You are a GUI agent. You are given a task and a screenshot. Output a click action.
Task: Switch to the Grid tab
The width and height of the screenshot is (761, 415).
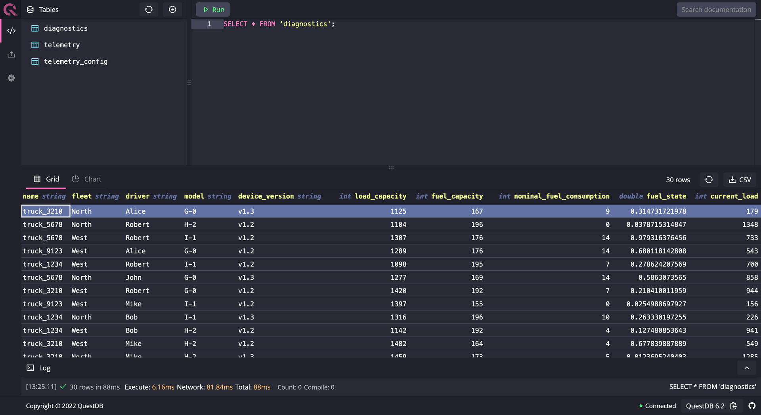46,179
